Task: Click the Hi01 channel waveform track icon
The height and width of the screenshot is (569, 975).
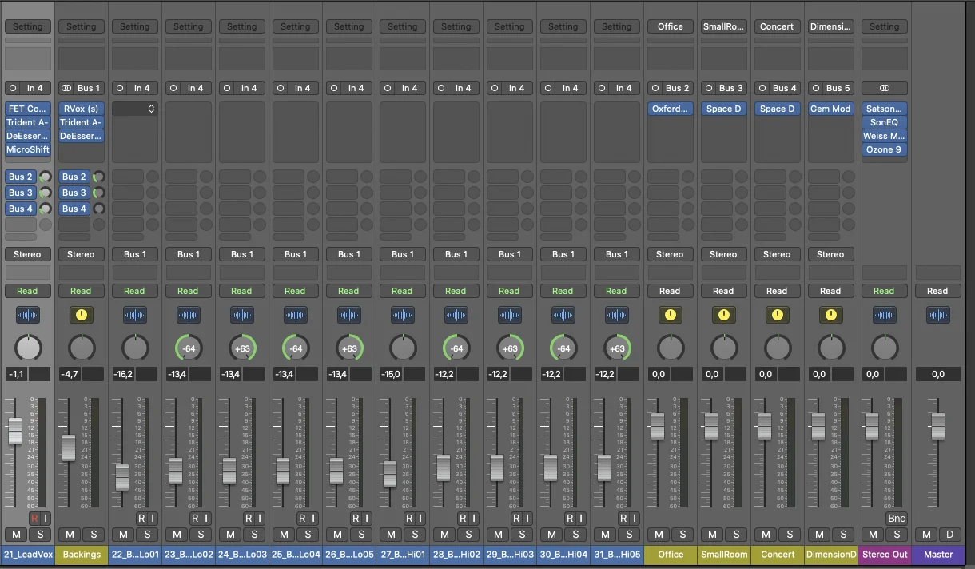Action: [x=403, y=315]
